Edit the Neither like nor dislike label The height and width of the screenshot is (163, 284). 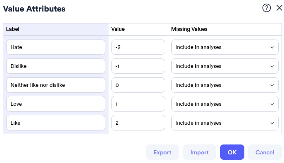pyautogui.click(x=56, y=85)
